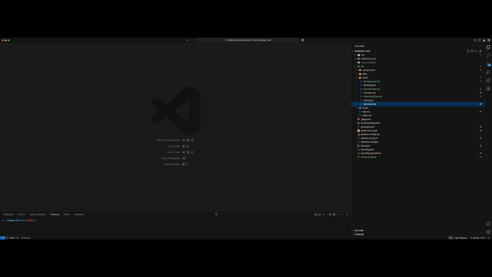Click the zsh terminal shell label
This screenshot has height=277, width=492.
click(x=318, y=214)
